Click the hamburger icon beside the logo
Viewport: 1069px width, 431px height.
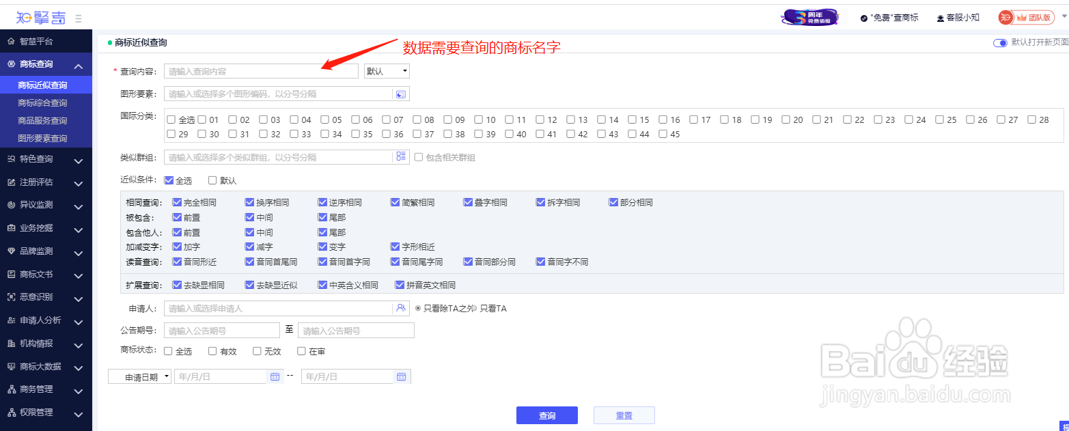point(79,17)
